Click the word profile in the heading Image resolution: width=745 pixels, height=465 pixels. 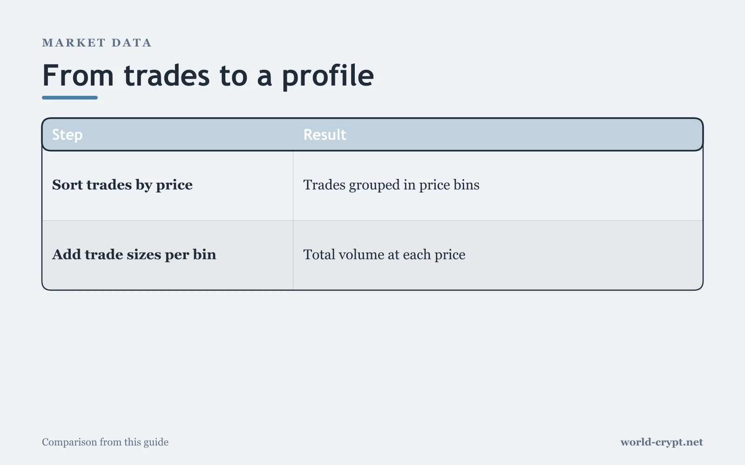point(328,77)
